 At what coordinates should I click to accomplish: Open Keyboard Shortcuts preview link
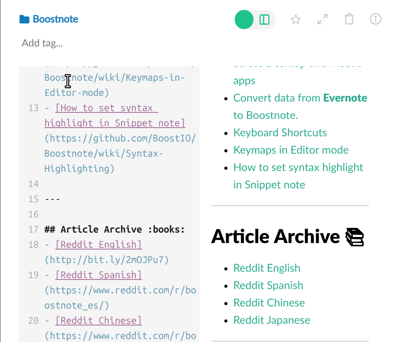[280, 133]
